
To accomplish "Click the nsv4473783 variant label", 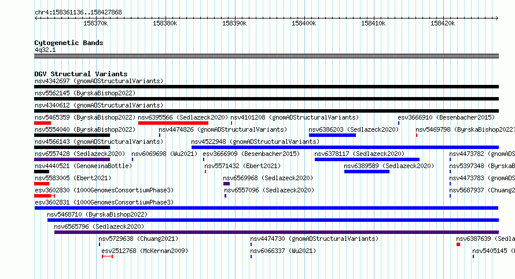I will point(482,178).
